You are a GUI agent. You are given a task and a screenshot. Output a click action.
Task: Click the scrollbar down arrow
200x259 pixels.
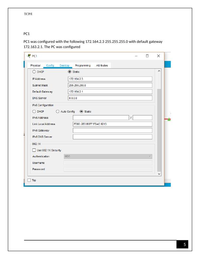click(159, 174)
